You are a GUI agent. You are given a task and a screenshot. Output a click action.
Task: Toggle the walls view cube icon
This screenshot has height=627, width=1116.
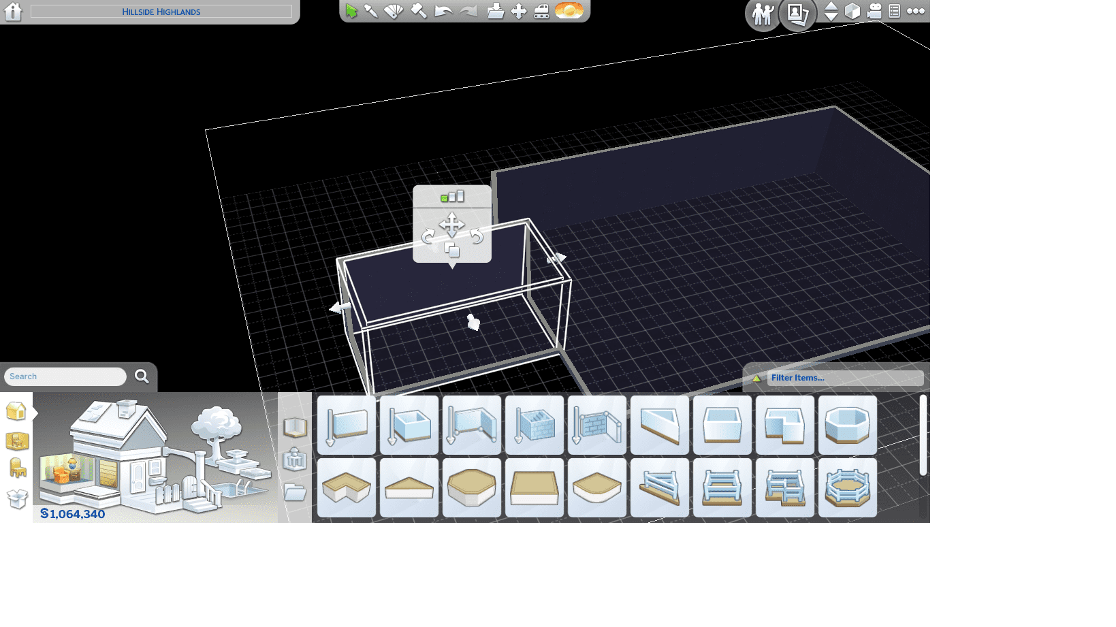click(x=852, y=12)
